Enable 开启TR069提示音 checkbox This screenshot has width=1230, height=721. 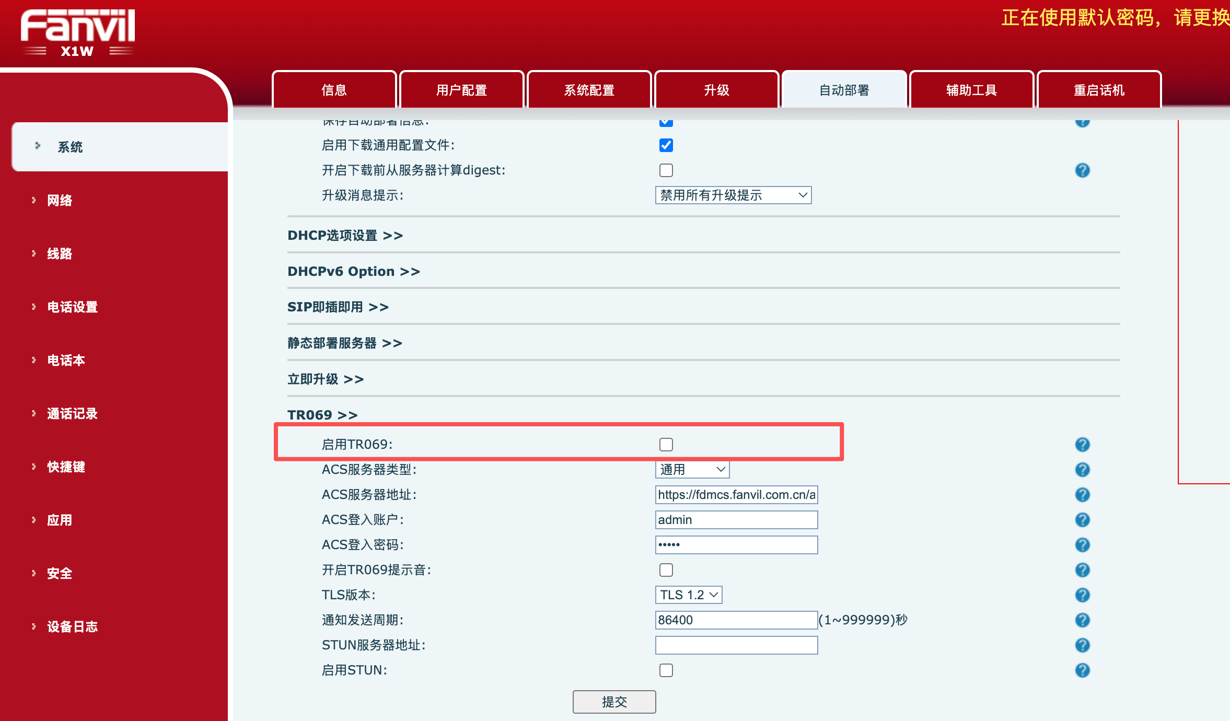click(x=666, y=570)
